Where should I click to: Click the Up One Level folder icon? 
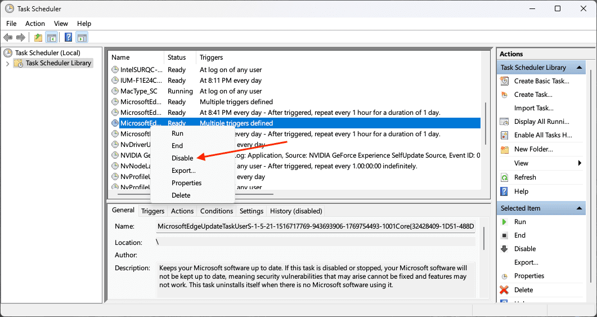pos(38,37)
